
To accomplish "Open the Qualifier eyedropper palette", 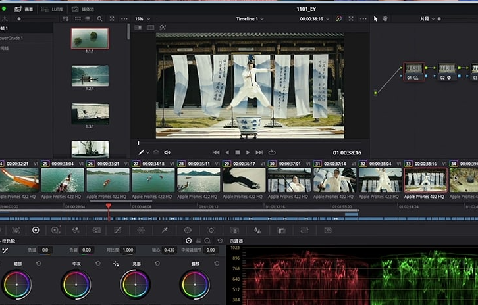I will (165, 231).
